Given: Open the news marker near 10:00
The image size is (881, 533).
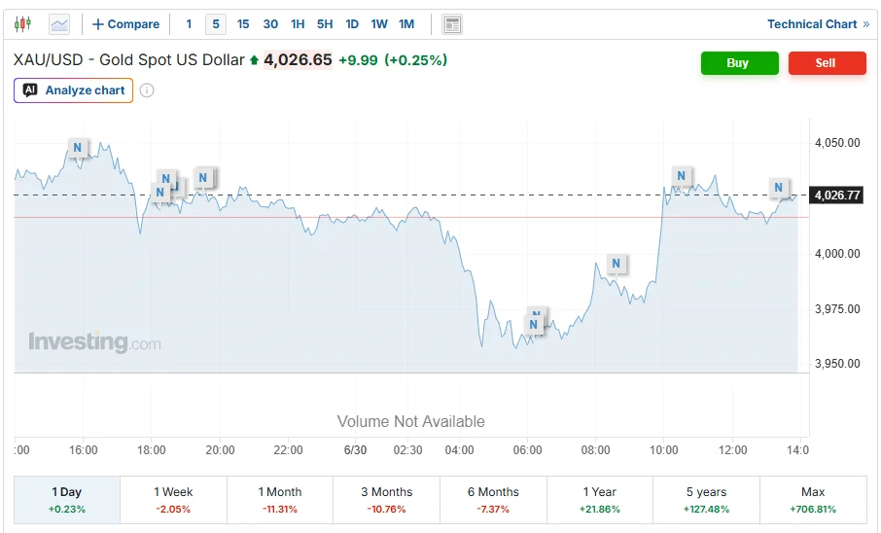Looking at the screenshot, I should point(681,176).
